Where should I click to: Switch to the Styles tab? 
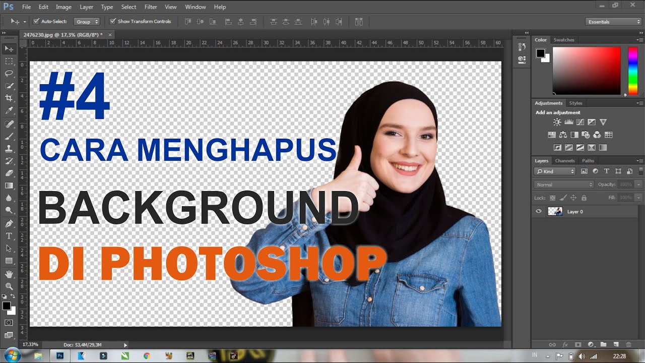click(x=575, y=103)
